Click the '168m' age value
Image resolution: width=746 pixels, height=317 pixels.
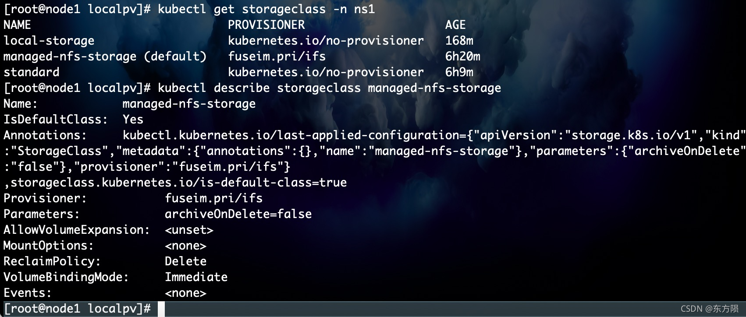[459, 41]
